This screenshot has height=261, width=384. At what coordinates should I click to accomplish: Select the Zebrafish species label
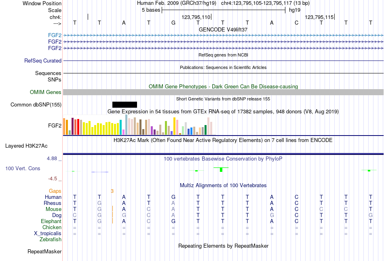(51, 240)
